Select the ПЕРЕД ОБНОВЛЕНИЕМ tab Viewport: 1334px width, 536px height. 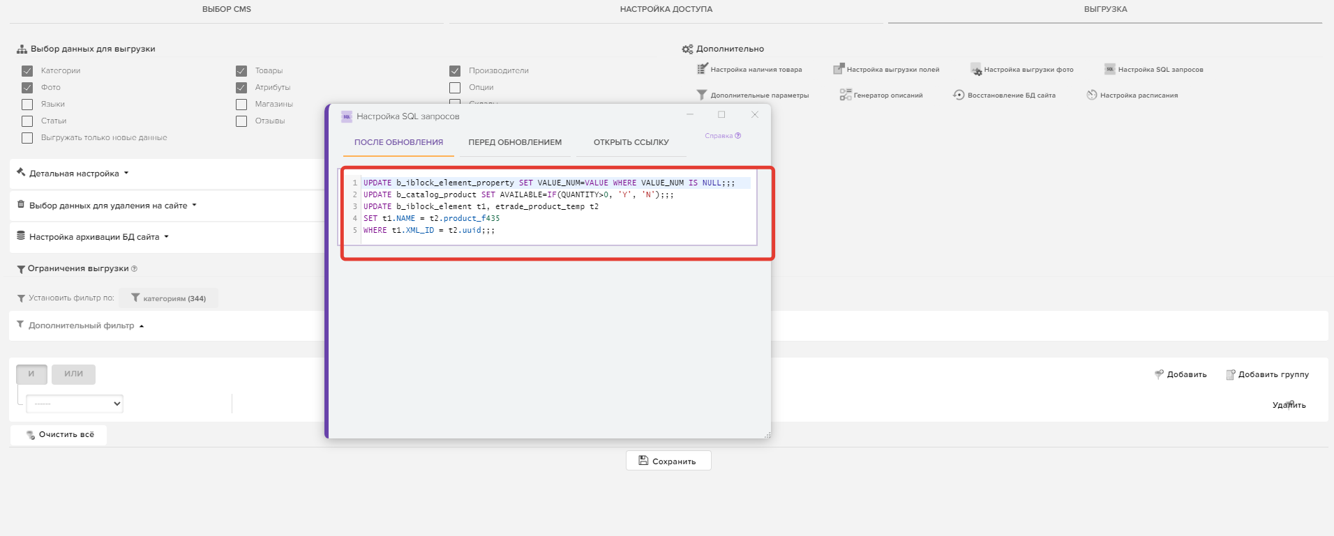515,142
